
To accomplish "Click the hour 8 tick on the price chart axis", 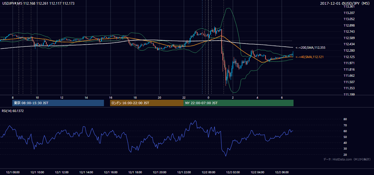I will click(13, 97).
